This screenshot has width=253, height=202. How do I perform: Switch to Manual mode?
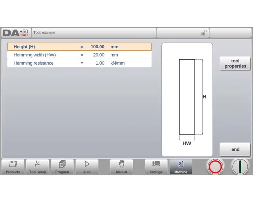click(122, 167)
